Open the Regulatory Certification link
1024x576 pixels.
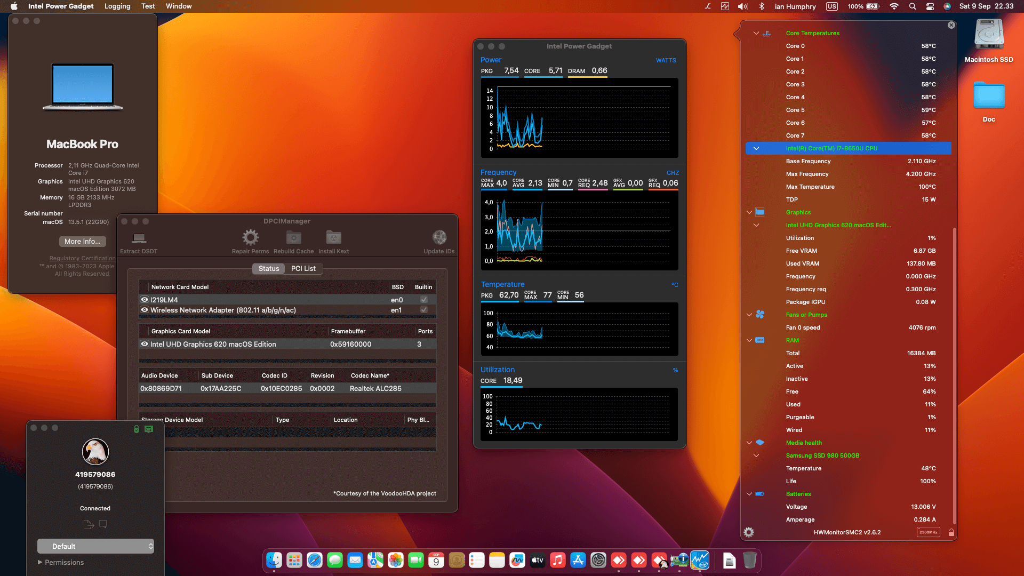click(x=82, y=258)
